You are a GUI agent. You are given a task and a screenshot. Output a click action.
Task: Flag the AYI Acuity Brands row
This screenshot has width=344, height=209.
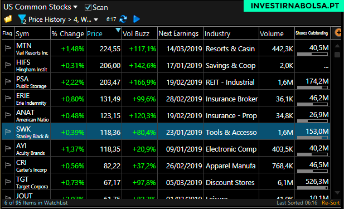(x=8, y=148)
